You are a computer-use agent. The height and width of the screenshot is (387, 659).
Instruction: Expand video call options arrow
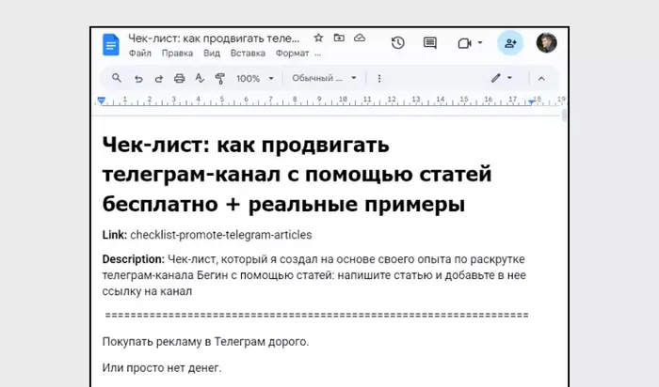coord(480,43)
